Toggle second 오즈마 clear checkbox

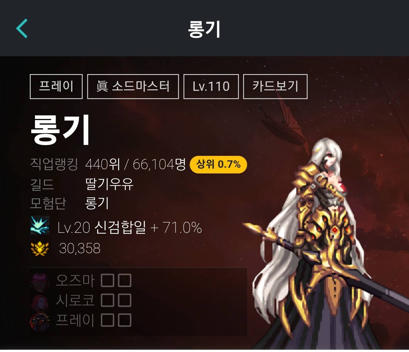[x=125, y=280]
